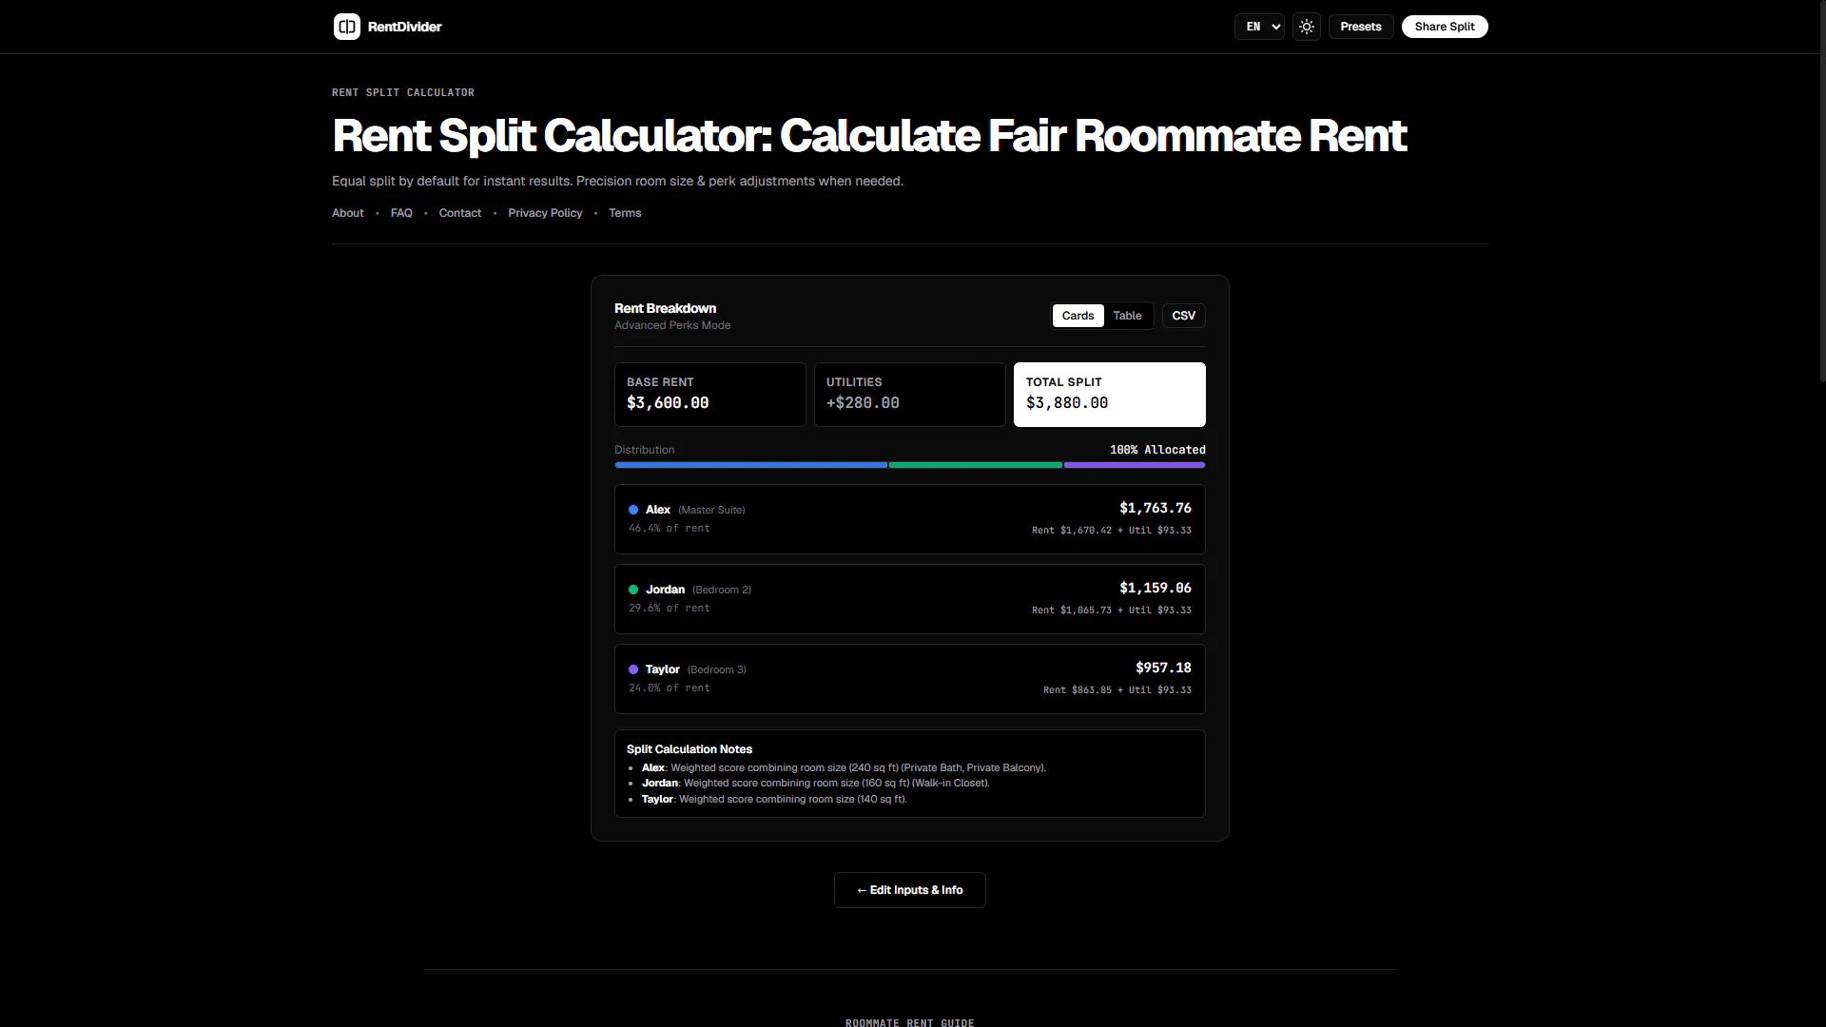The height and width of the screenshot is (1027, 1826).
Task: Click the Taylor note about 140 sq ft
Action: coord(774,800)
